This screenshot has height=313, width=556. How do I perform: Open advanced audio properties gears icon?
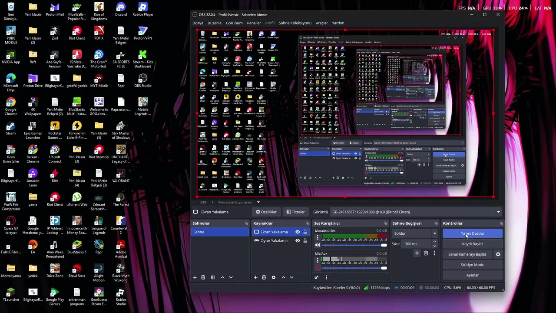click(316, 277)
